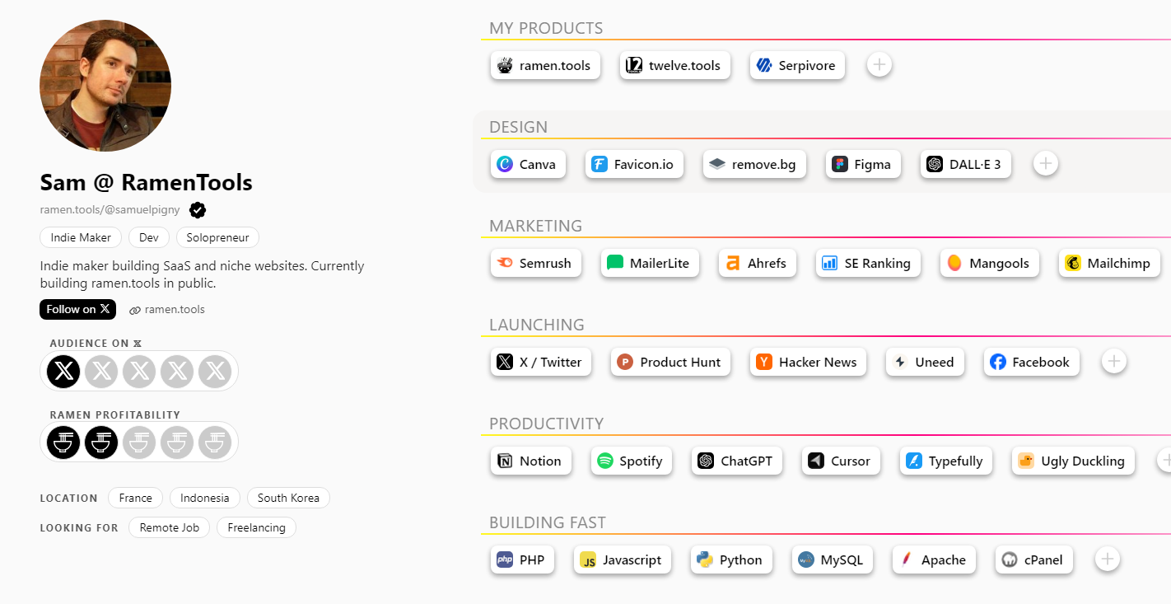Select the Dev tag
Viewport: 1171px width, 604px height.
pyautogui.click(x=149, y=237)
